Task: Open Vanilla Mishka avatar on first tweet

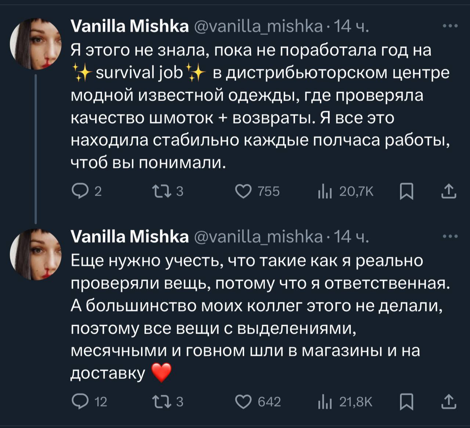Action: tap(36, 44)
